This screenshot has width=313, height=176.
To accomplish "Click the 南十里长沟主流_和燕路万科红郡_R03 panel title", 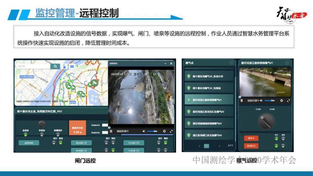I will coord(39,111).
